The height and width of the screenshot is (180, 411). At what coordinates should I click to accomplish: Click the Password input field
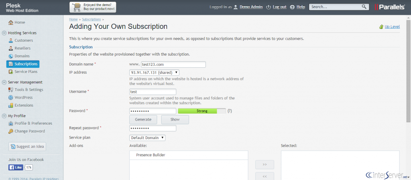(x=153, y=111)
